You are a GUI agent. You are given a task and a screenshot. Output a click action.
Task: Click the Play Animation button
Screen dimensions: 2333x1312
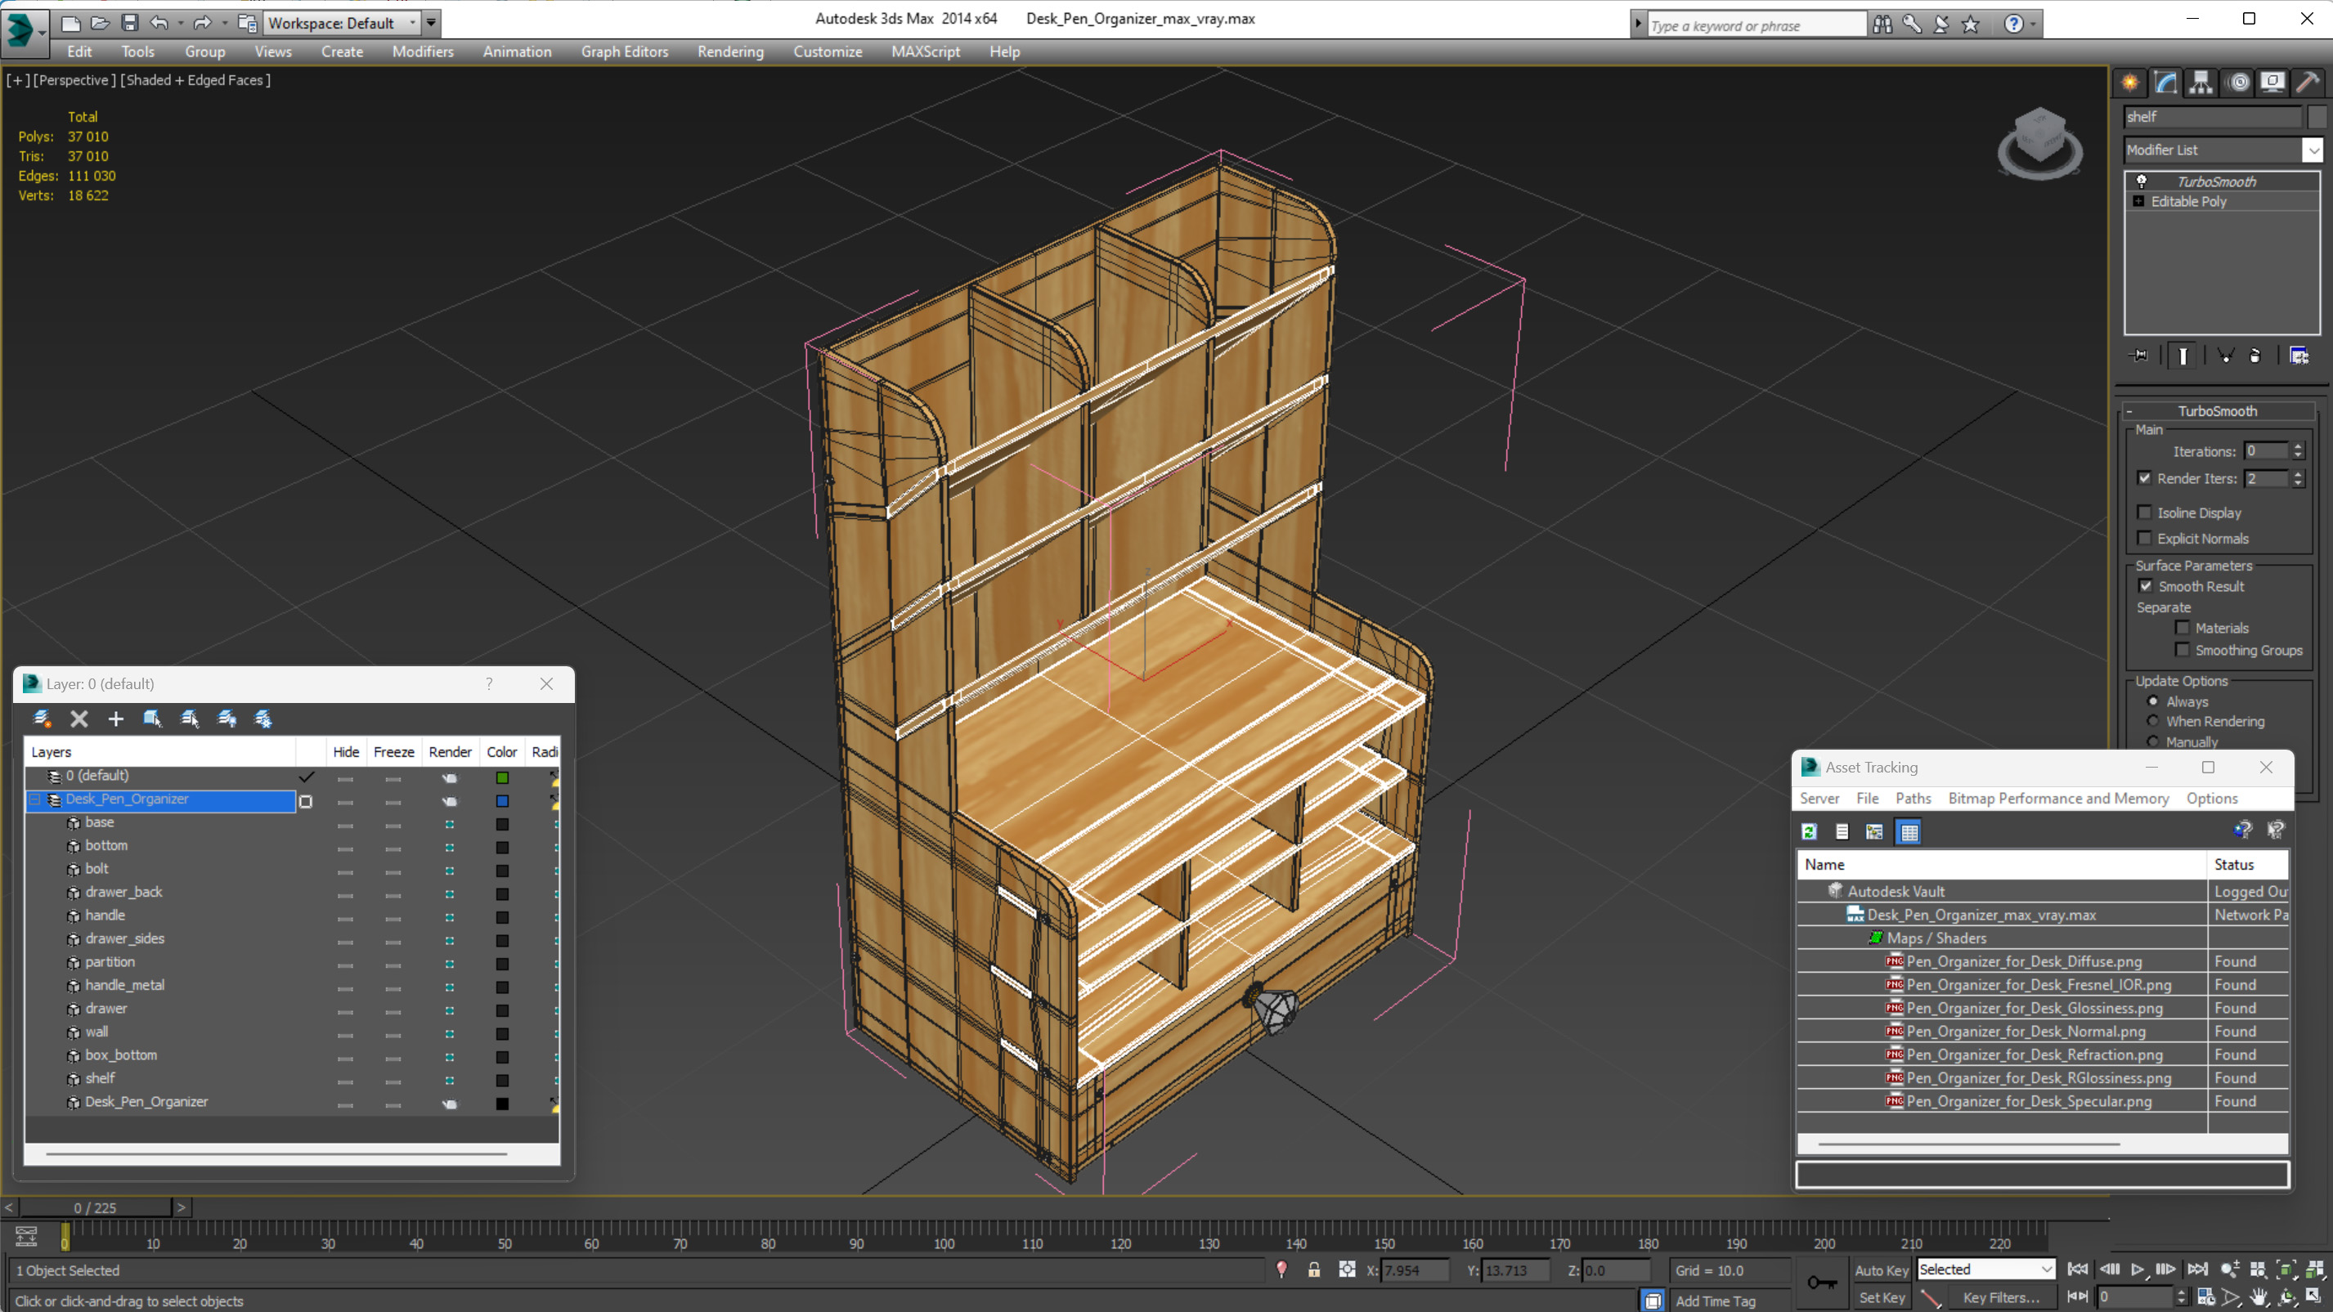[2138, 1269]
